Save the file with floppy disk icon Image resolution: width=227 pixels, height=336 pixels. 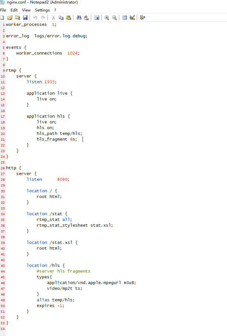25,18
